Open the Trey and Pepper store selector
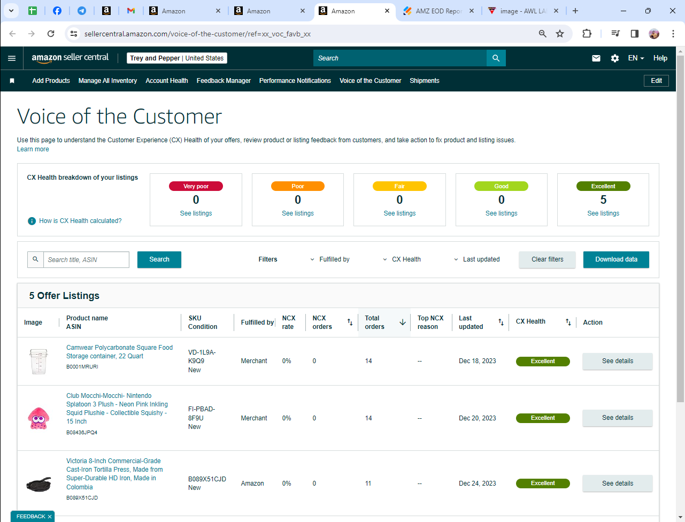 click(177, 58)
